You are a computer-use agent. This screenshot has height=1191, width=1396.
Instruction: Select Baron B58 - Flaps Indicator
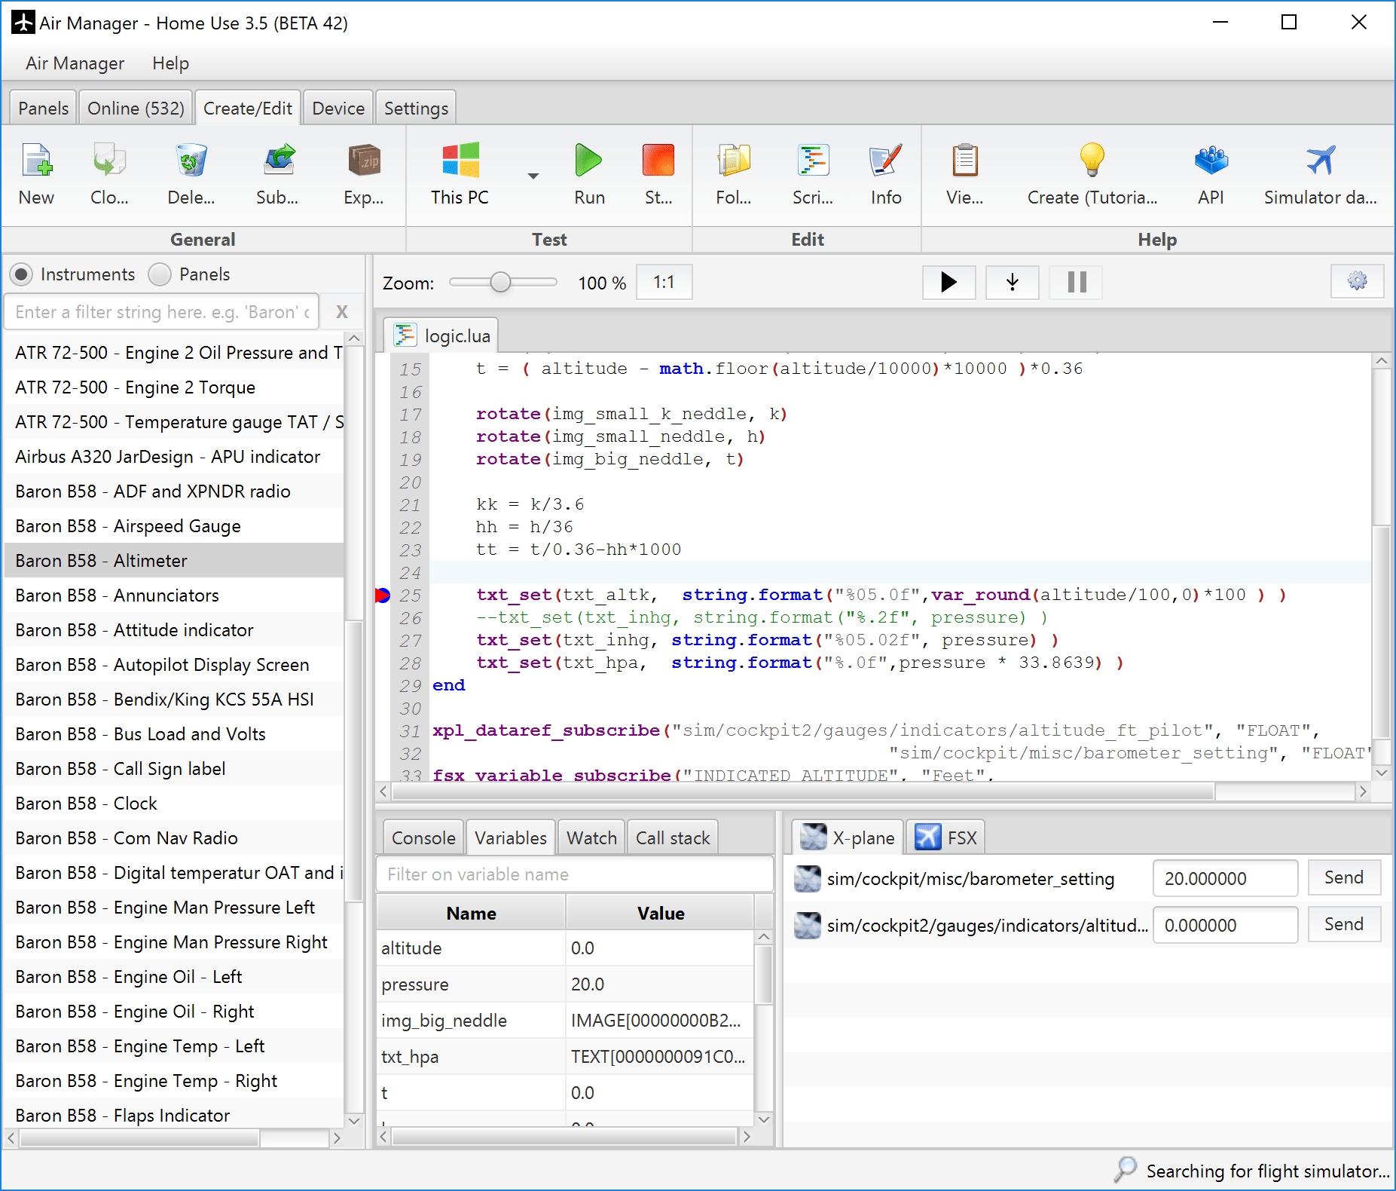coord(174,1116)
